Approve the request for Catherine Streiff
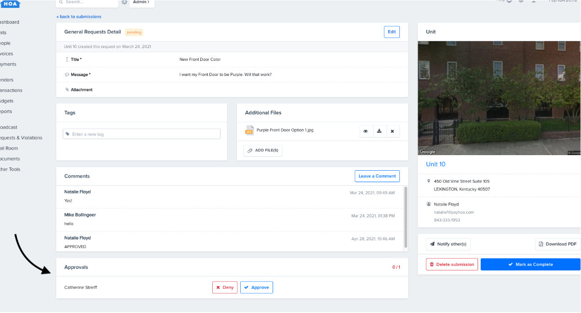The image size is (581, 313). tap(256, 287)
